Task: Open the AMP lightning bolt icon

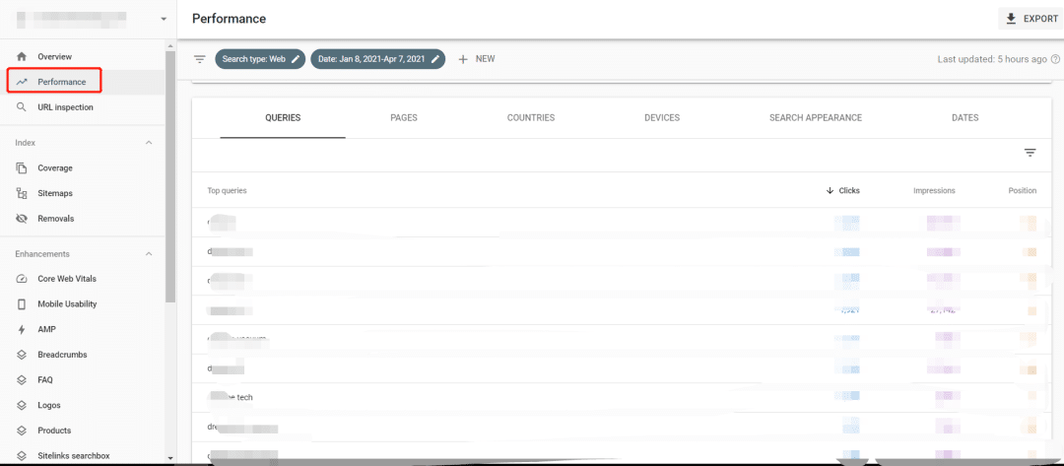Action: tap(22, 329)
